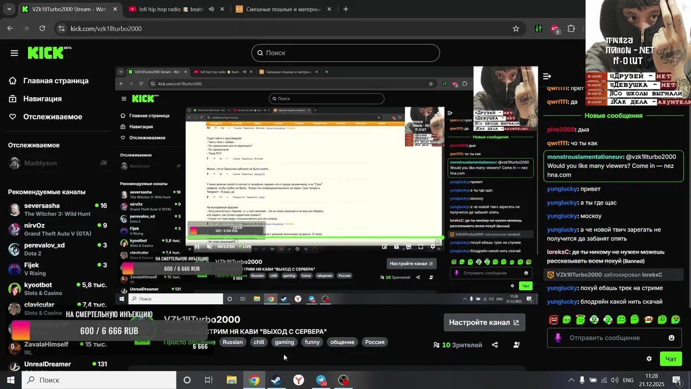Image resolution: width=691 pixels, height=389 pixels.
Task: Click the green equalizer extension icon
Action: pyautogui.click(x=538, y=29)
